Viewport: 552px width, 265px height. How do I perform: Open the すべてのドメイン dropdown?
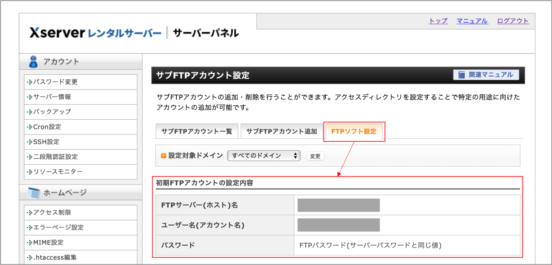point(263,156)
